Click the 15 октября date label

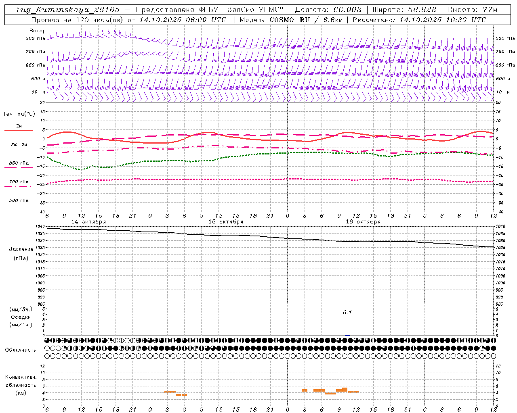pyautogui.click(x=226, y=221)
